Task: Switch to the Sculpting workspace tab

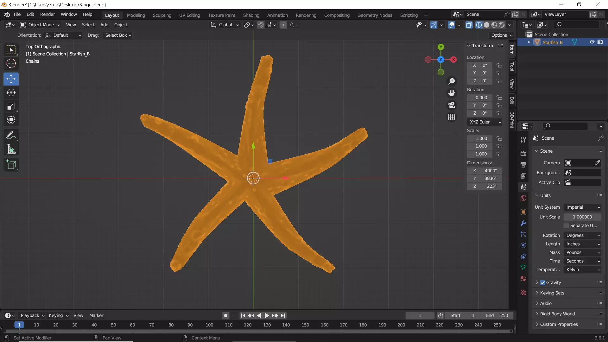Action: (x=162, y=15)
